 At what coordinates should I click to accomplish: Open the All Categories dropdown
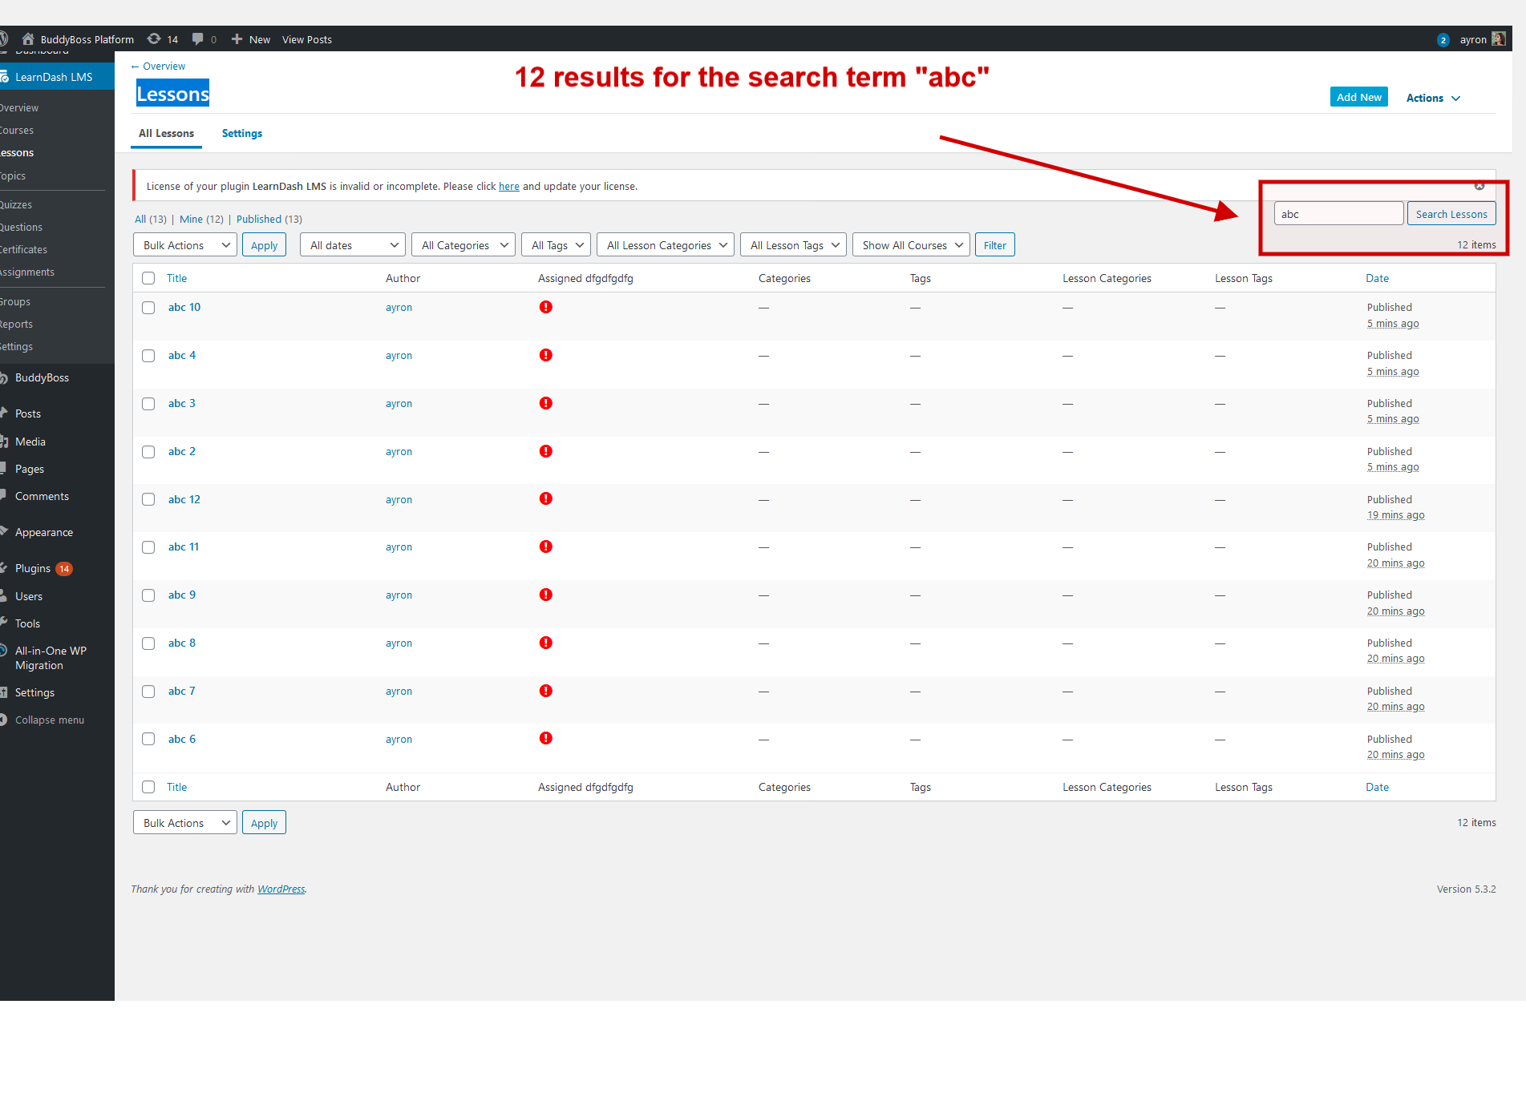pos(463,245)
